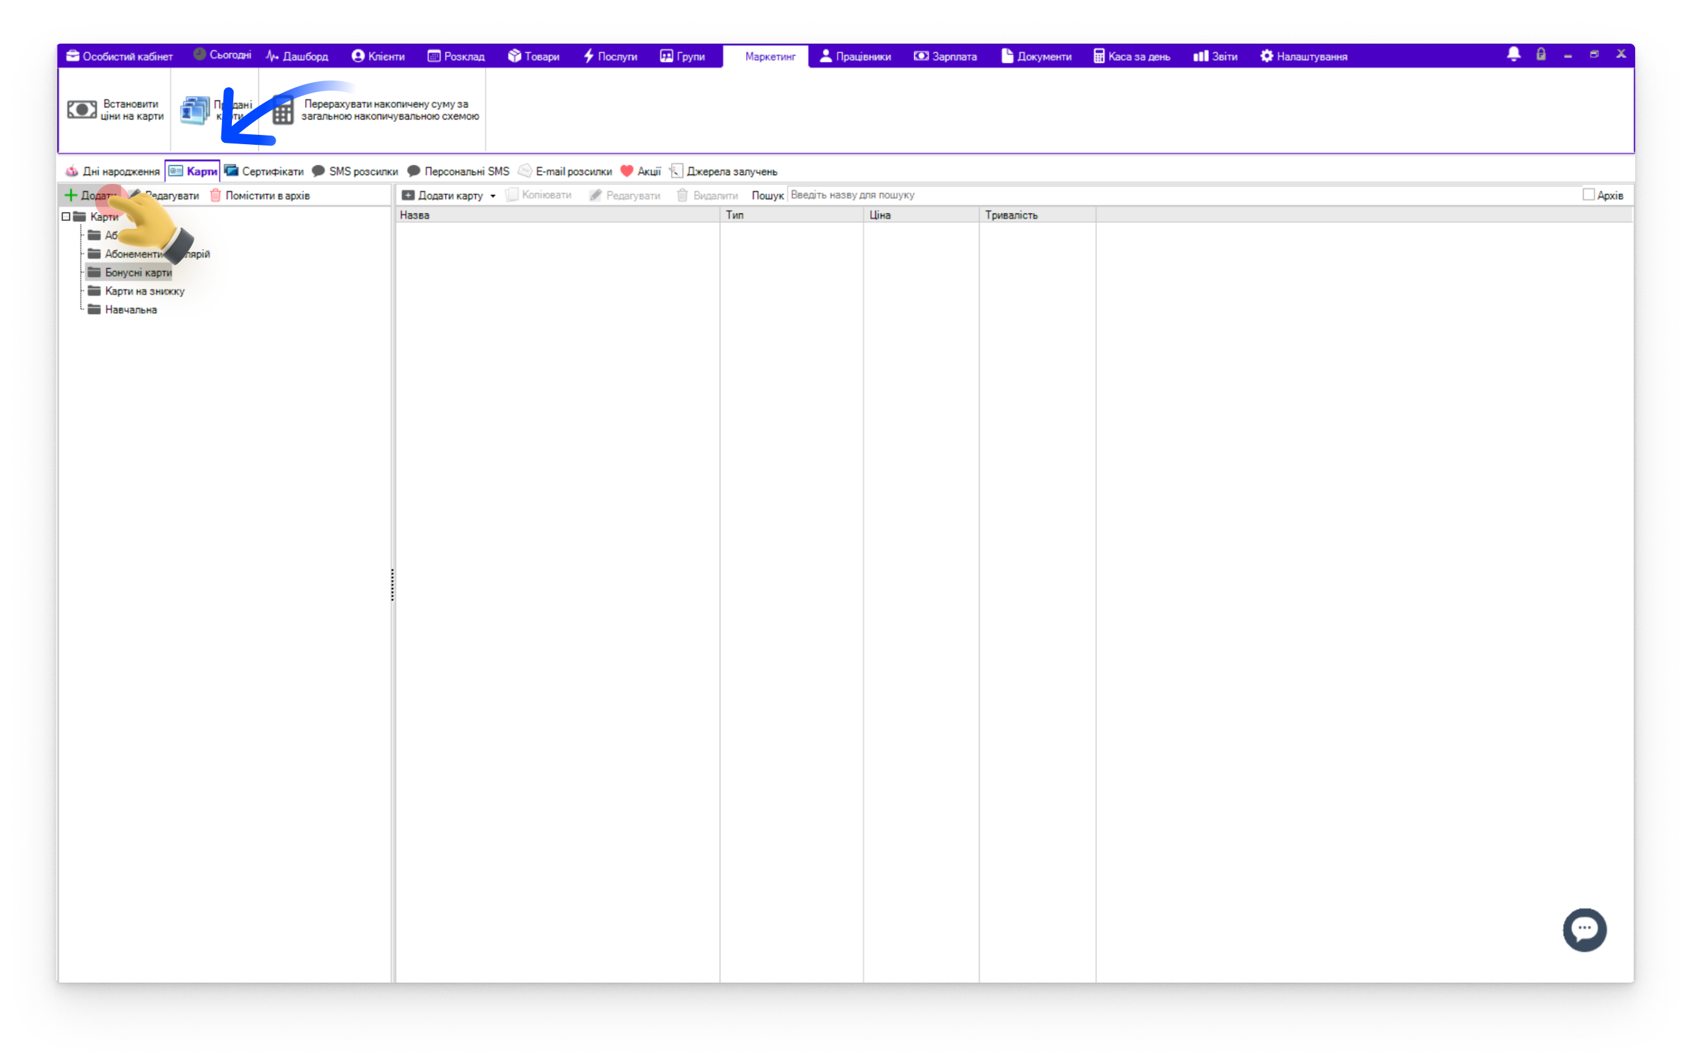
Task: Open the Документи section
Action: 1036,56
